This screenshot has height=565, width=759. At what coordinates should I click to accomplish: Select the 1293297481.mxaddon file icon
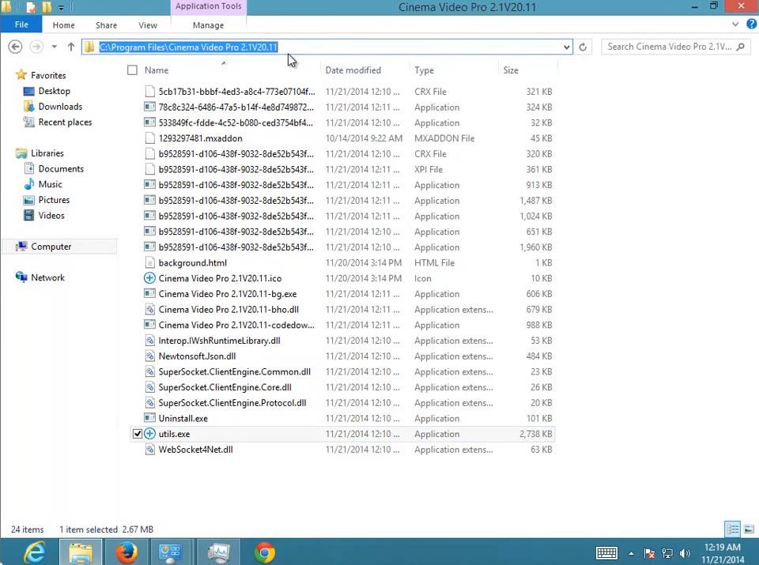pyautogui.click(x=149, y=138)
